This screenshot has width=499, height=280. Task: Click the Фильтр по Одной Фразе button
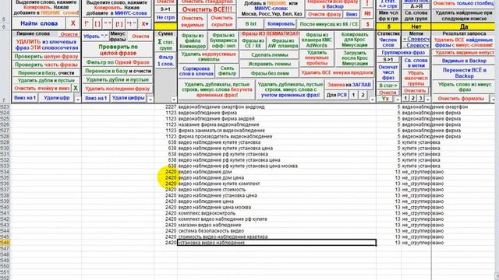[118, 62]
